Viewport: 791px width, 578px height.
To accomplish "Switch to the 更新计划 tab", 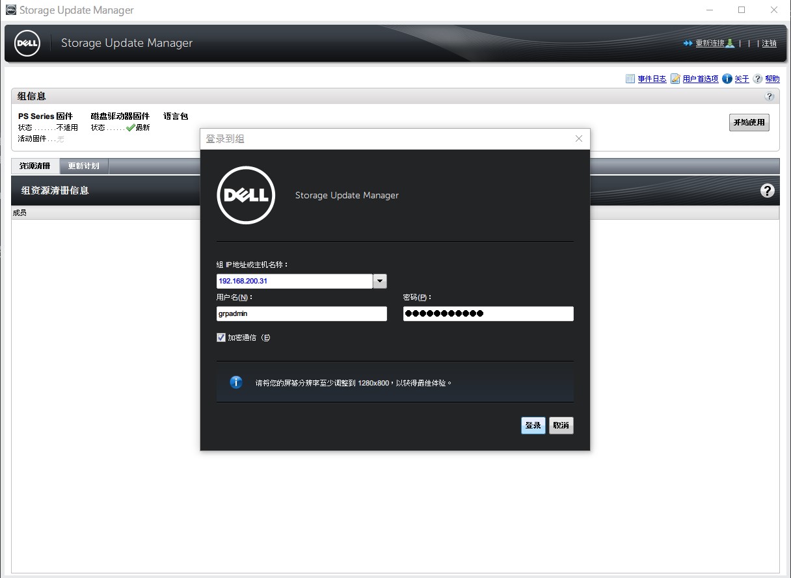I will pos(84,166).
